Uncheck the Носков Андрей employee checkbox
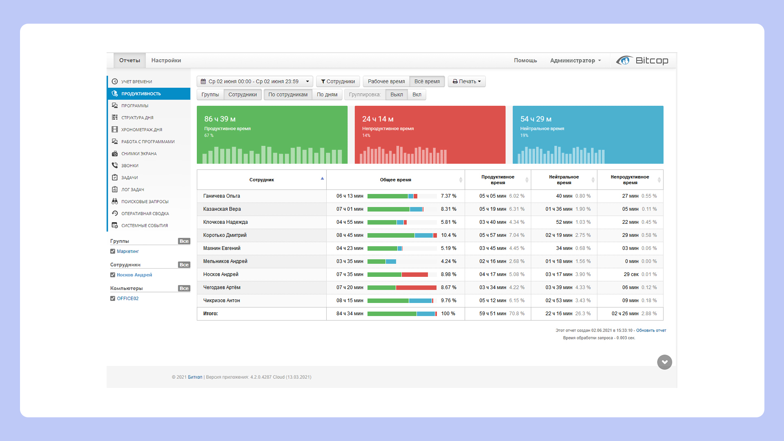 pyautogui.click(x=113, y=275)
